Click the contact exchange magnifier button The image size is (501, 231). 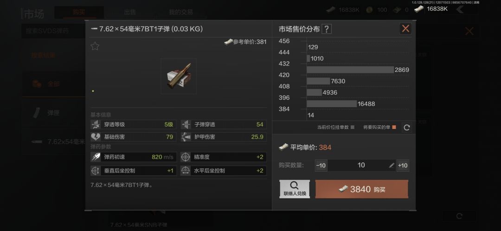[295, 189]
